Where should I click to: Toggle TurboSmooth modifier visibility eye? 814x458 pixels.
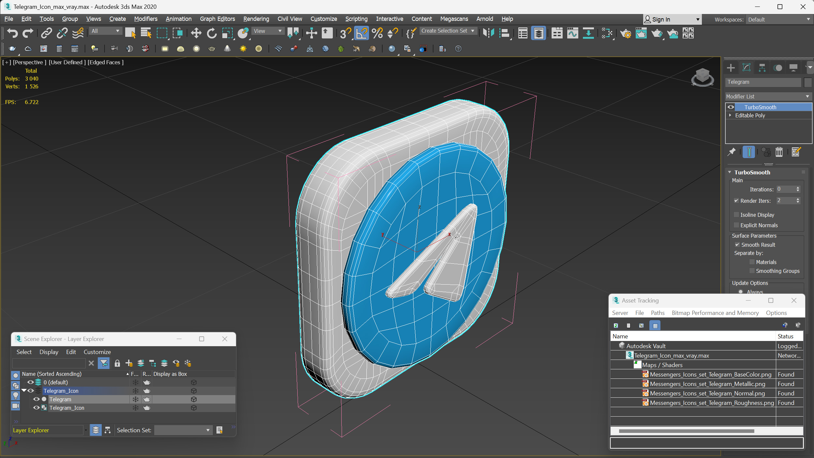pos(731,107)
